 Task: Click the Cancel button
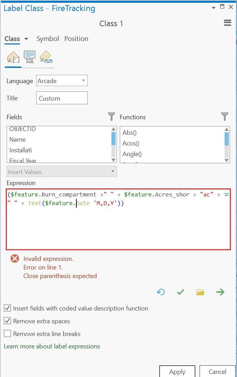pyautogui.click(x=217, y=371)
